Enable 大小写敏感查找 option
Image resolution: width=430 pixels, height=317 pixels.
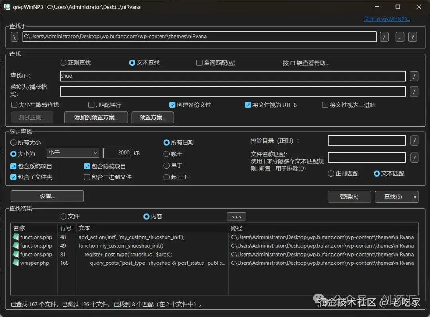point(14,105)
